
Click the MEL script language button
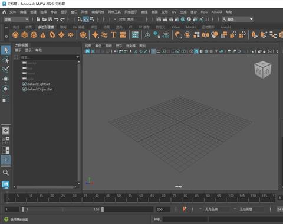[157, 219]
